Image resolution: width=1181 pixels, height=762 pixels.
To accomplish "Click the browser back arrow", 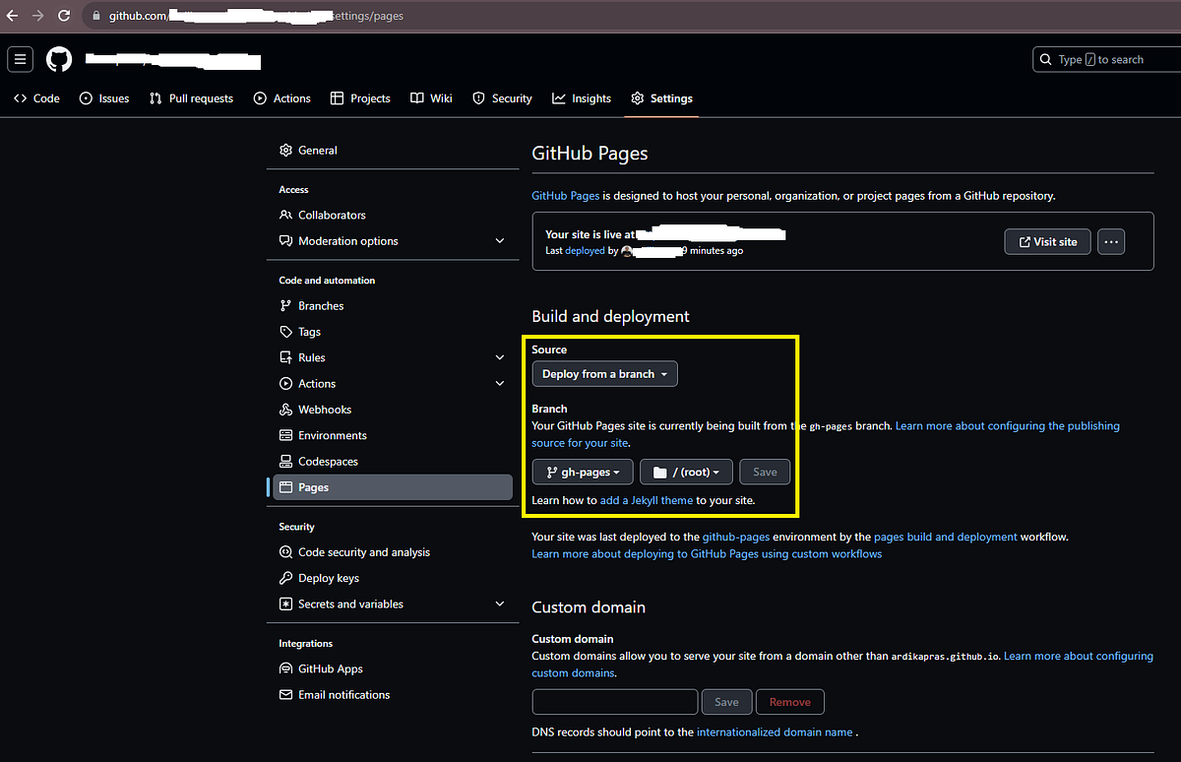I will click(x=13, y=16).
